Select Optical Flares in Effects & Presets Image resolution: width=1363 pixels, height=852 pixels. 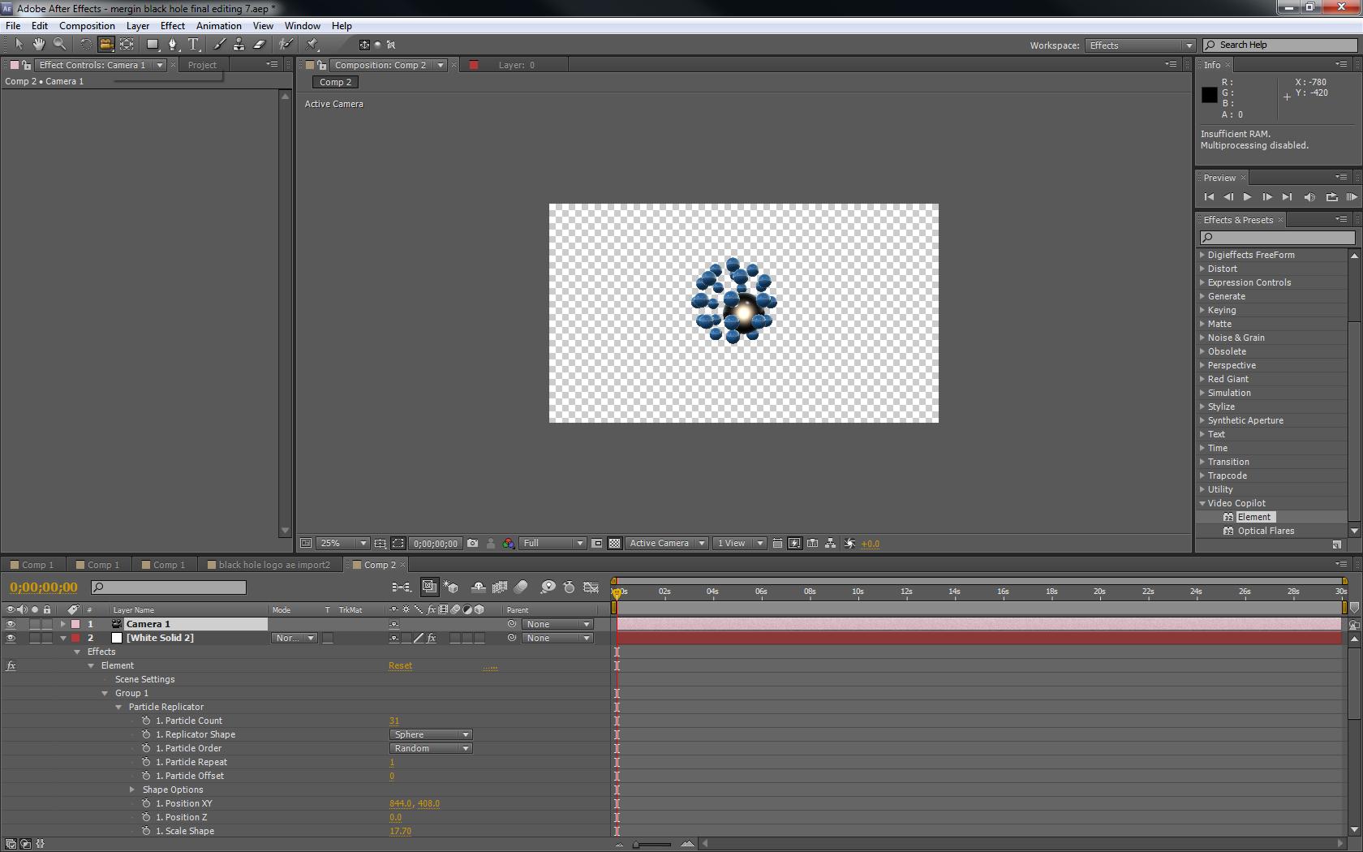[1266, 531]
